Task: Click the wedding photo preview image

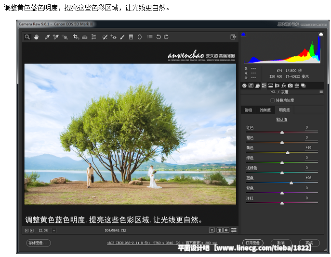Action: pyautogui.click(x=130, y=134)
